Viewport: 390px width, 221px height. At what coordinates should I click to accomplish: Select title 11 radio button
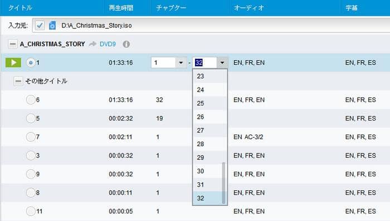(31, 212)
